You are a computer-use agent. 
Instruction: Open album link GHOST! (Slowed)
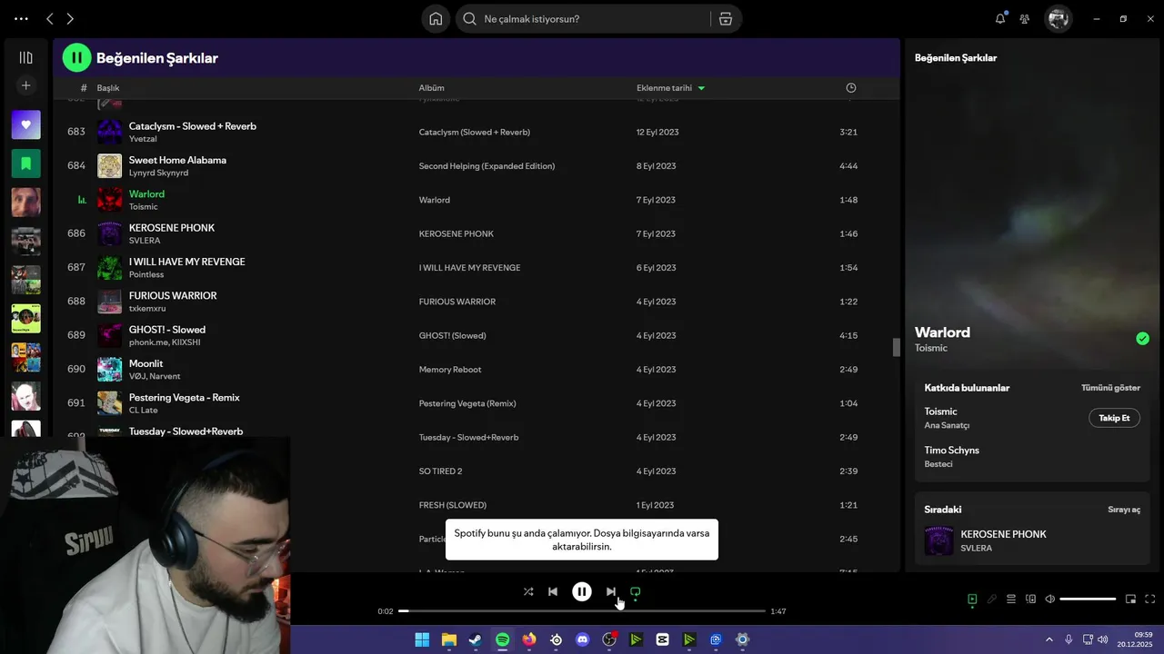pos(452,335)
